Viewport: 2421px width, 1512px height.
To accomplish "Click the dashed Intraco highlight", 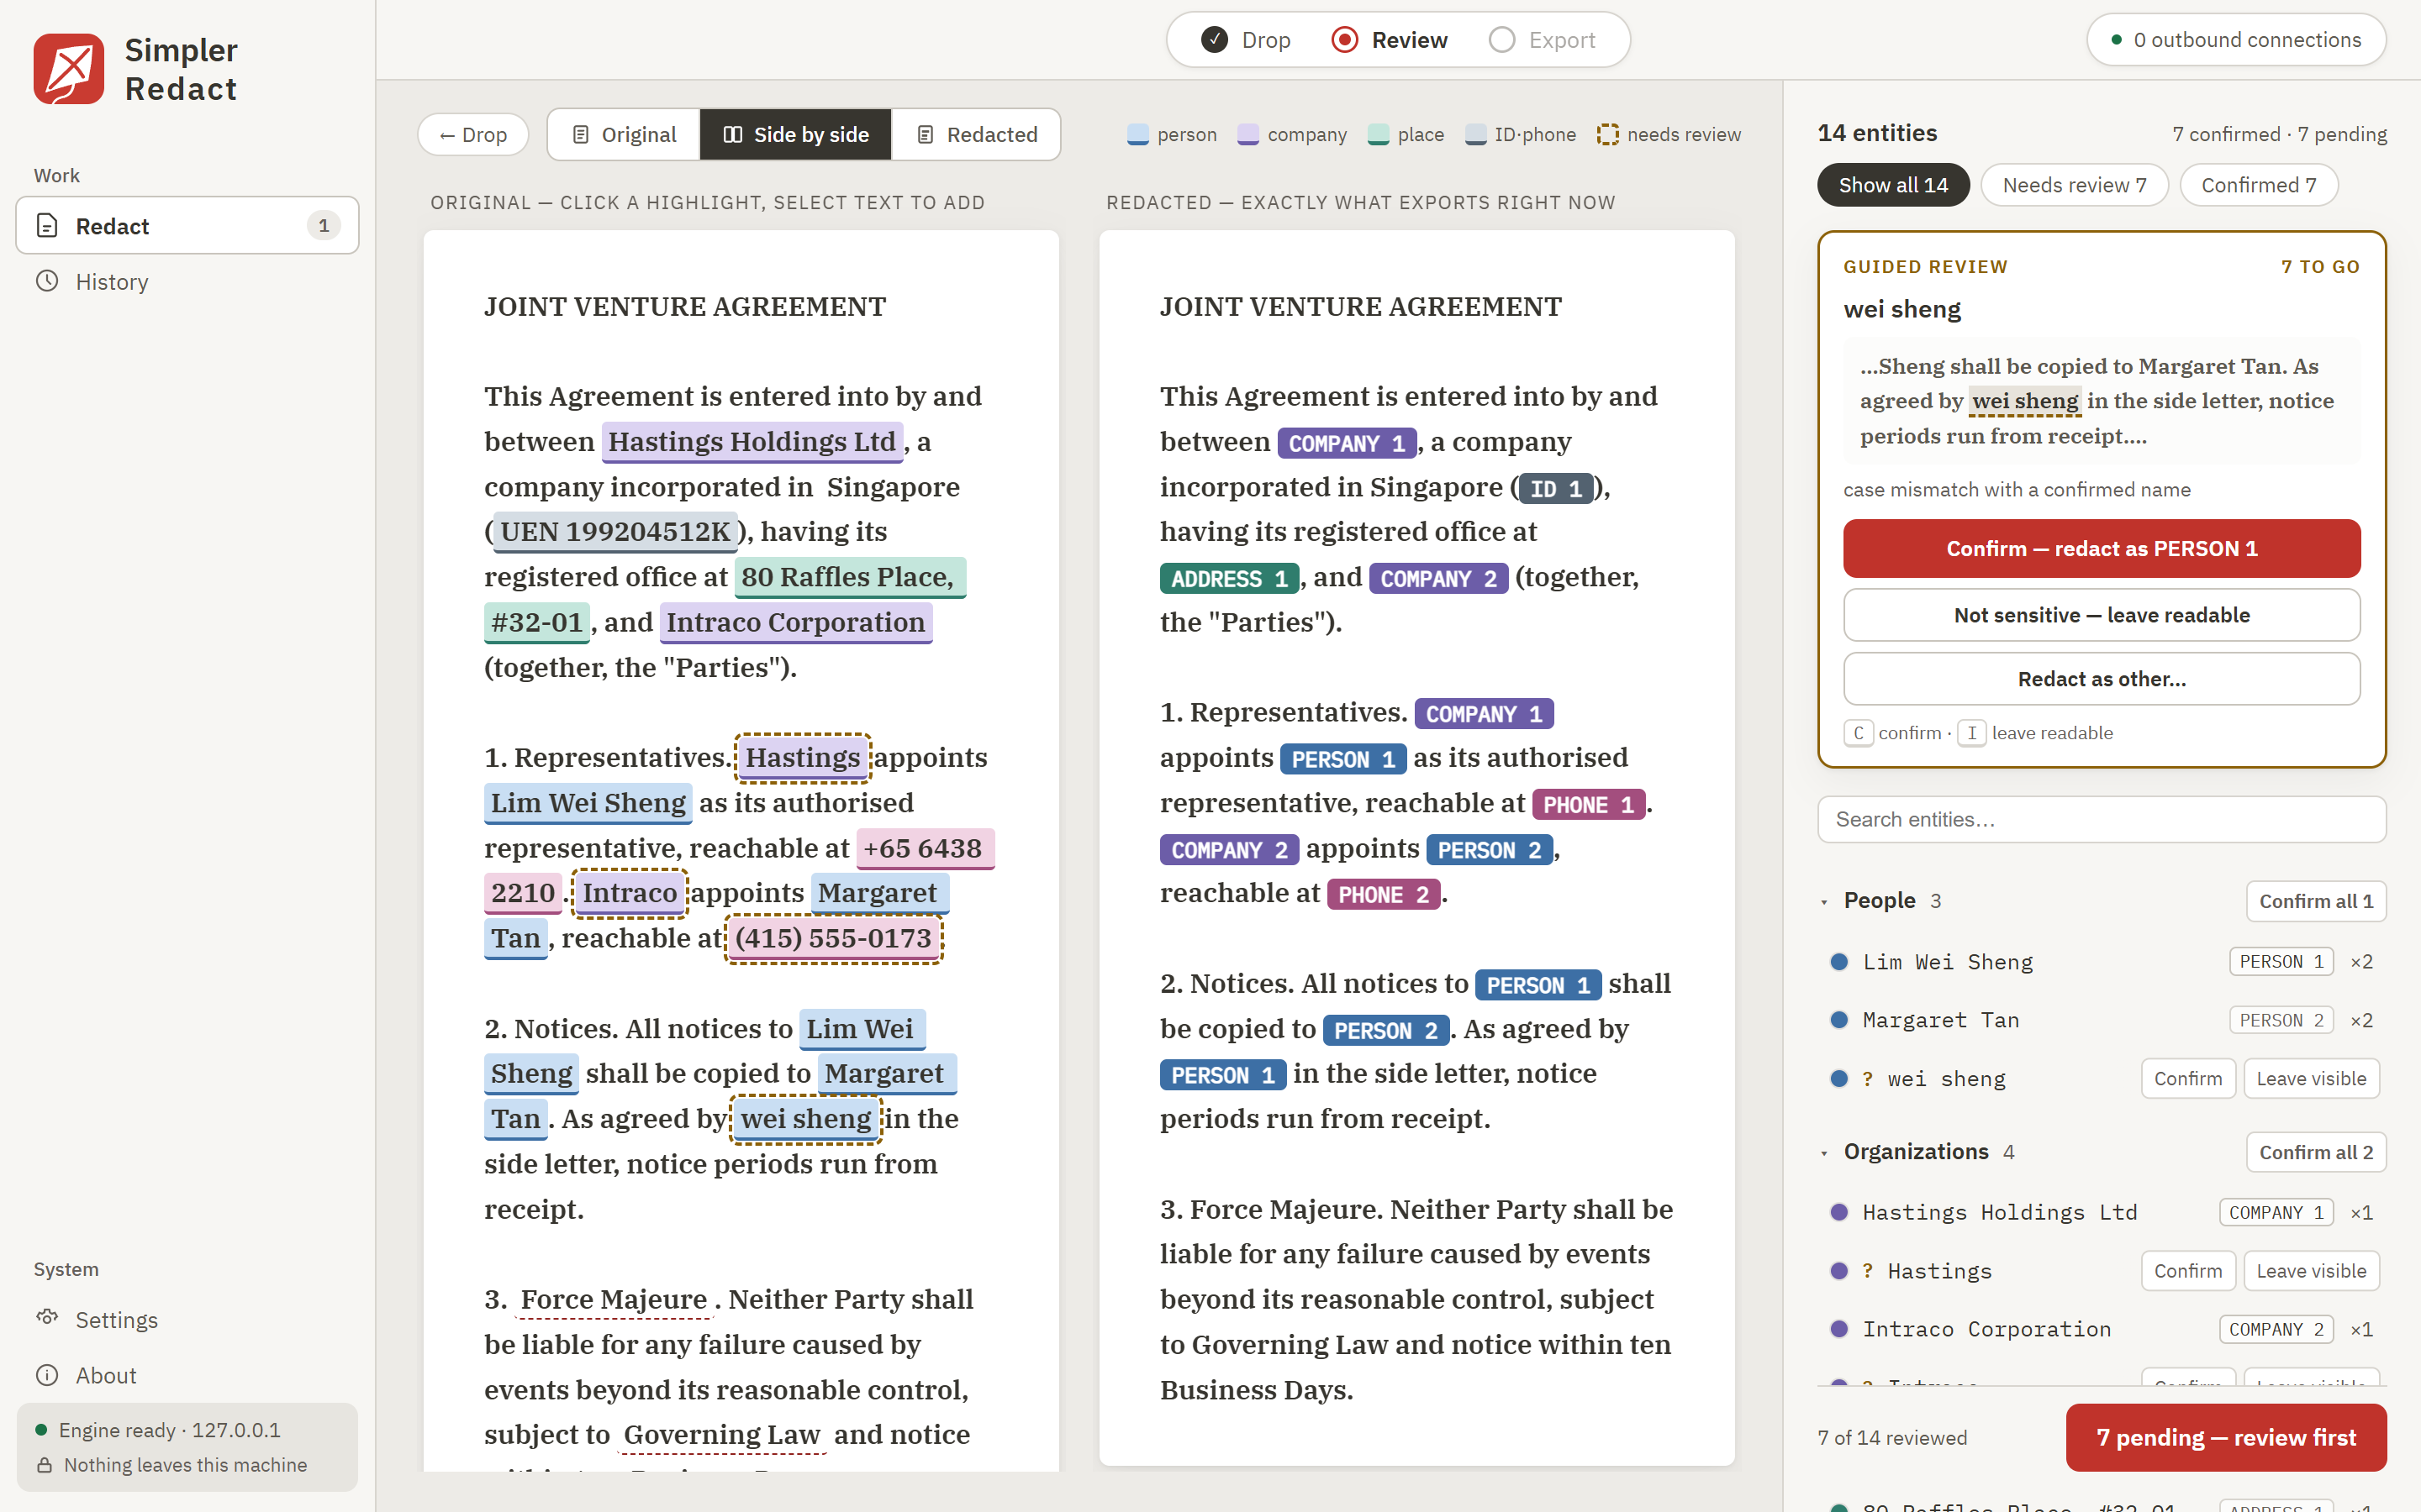I will click(x=630, y=892).
